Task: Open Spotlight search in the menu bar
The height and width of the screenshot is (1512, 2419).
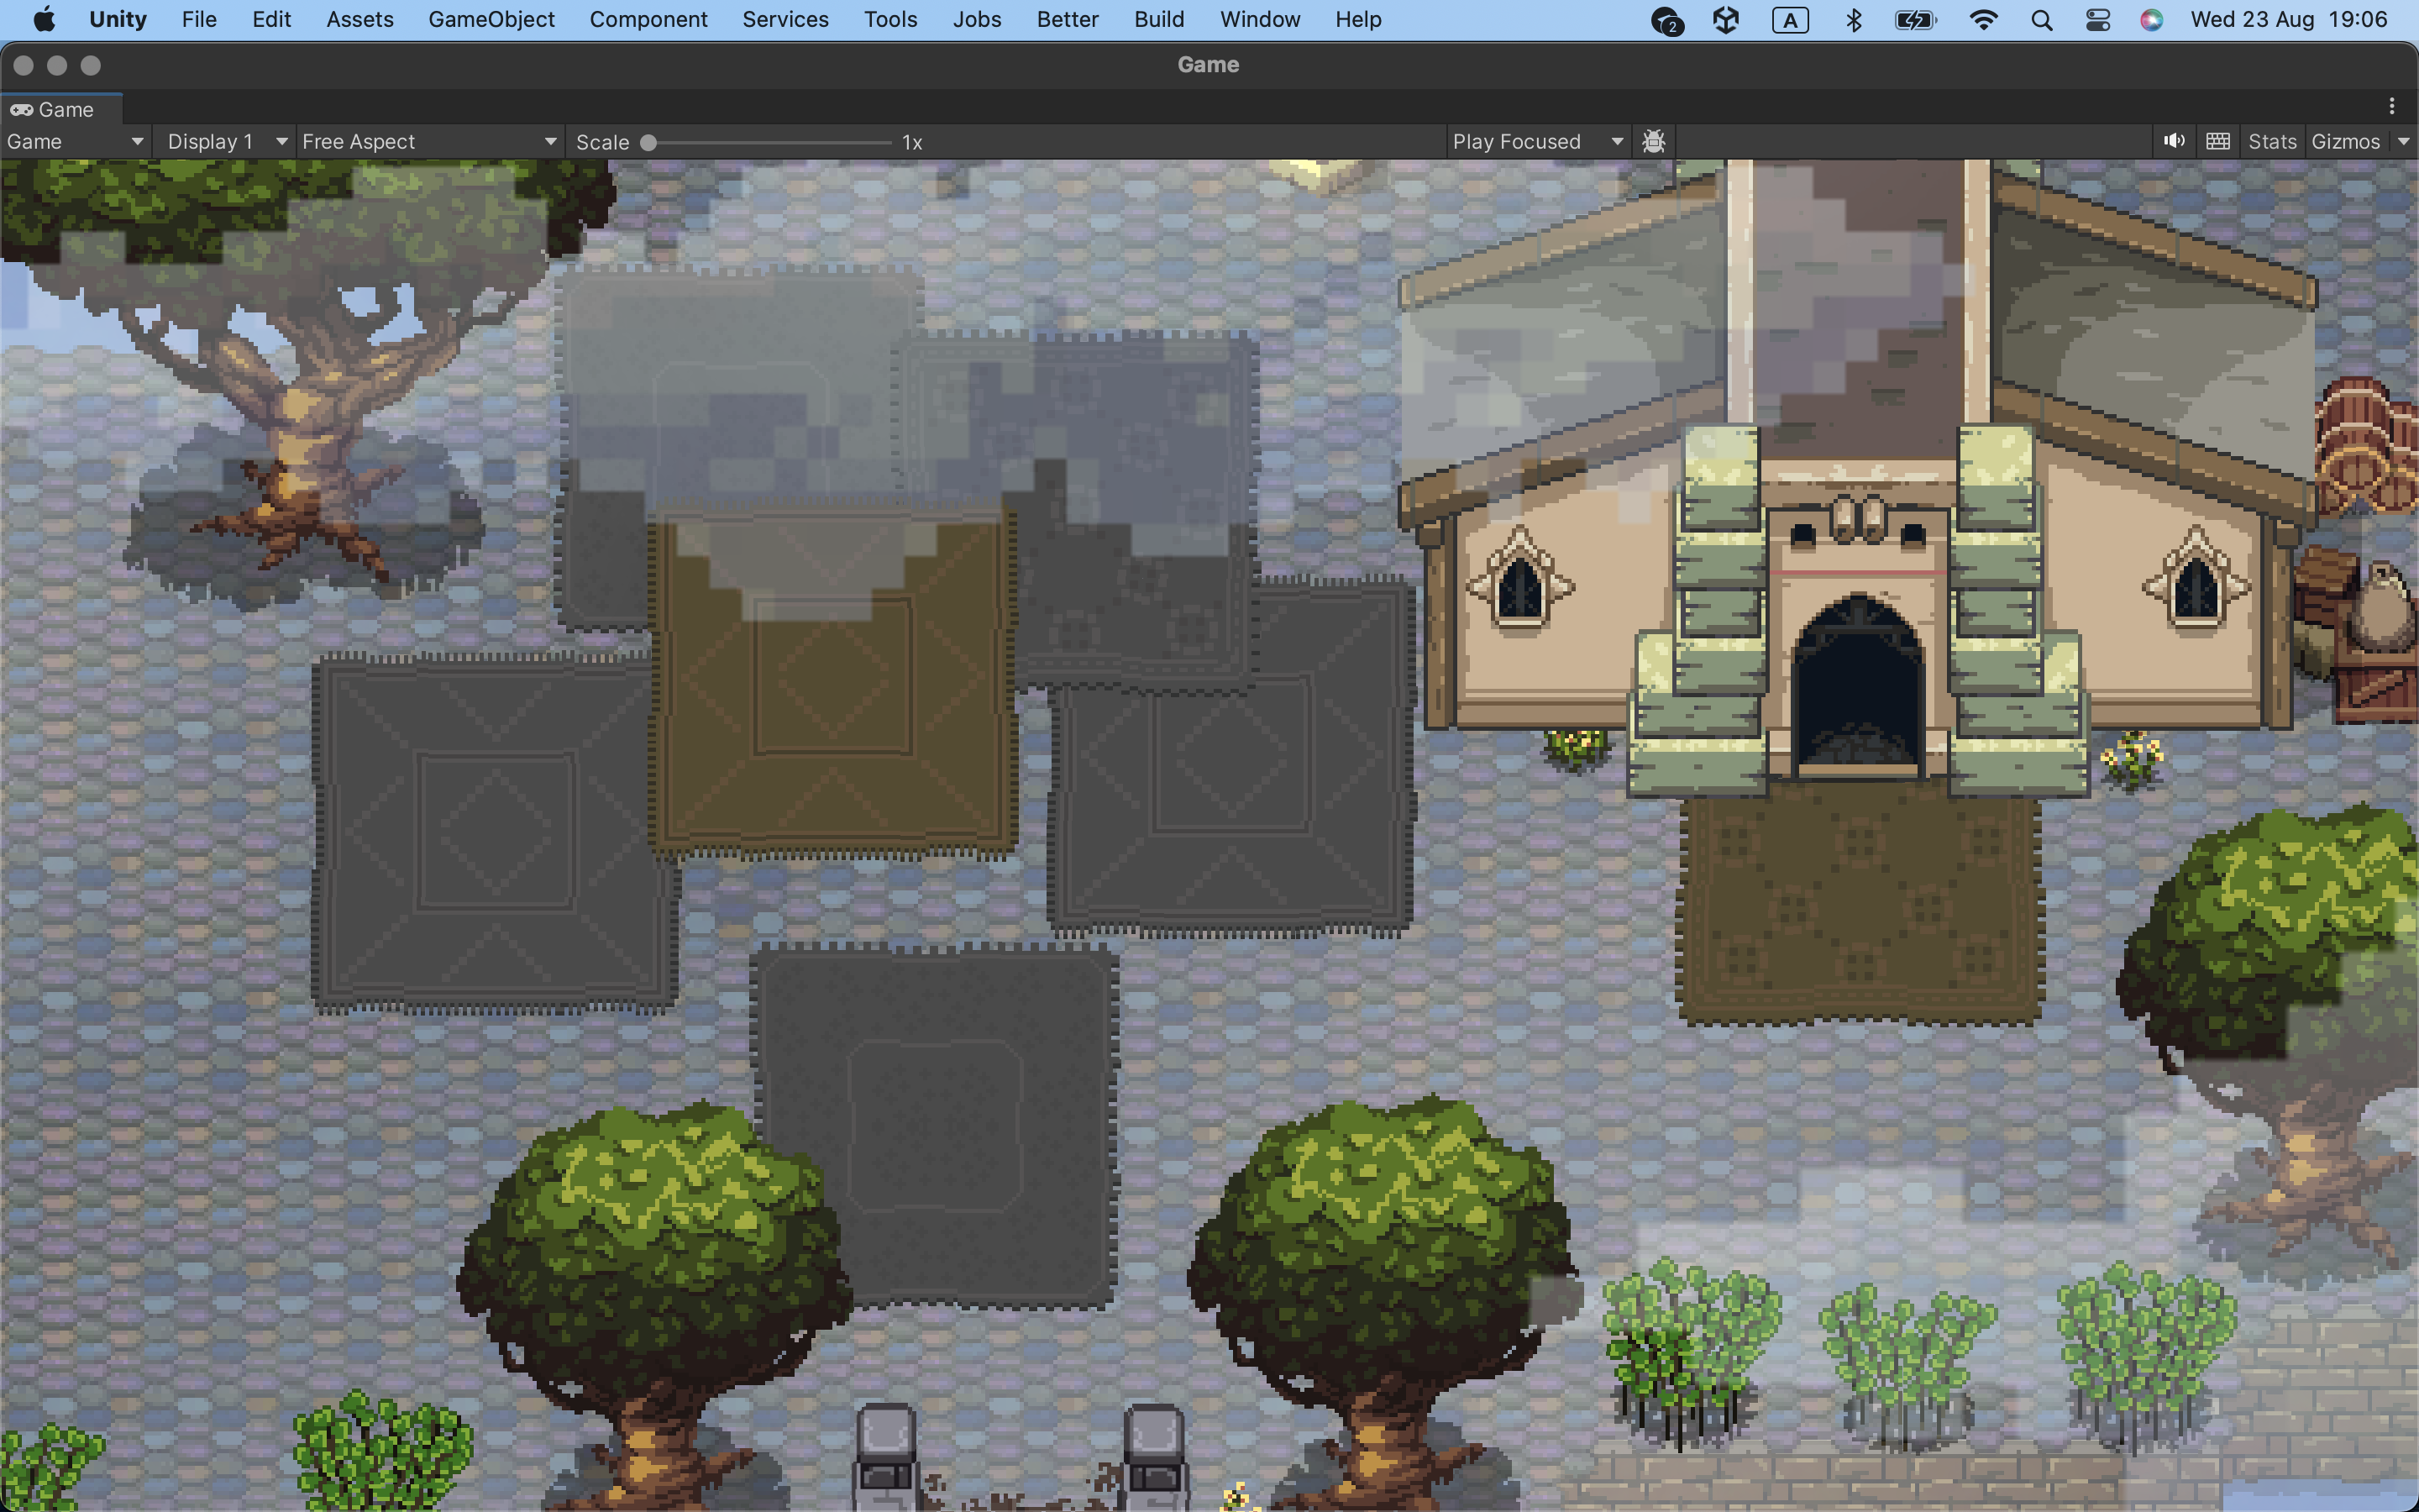Action: coord(2041,20)
